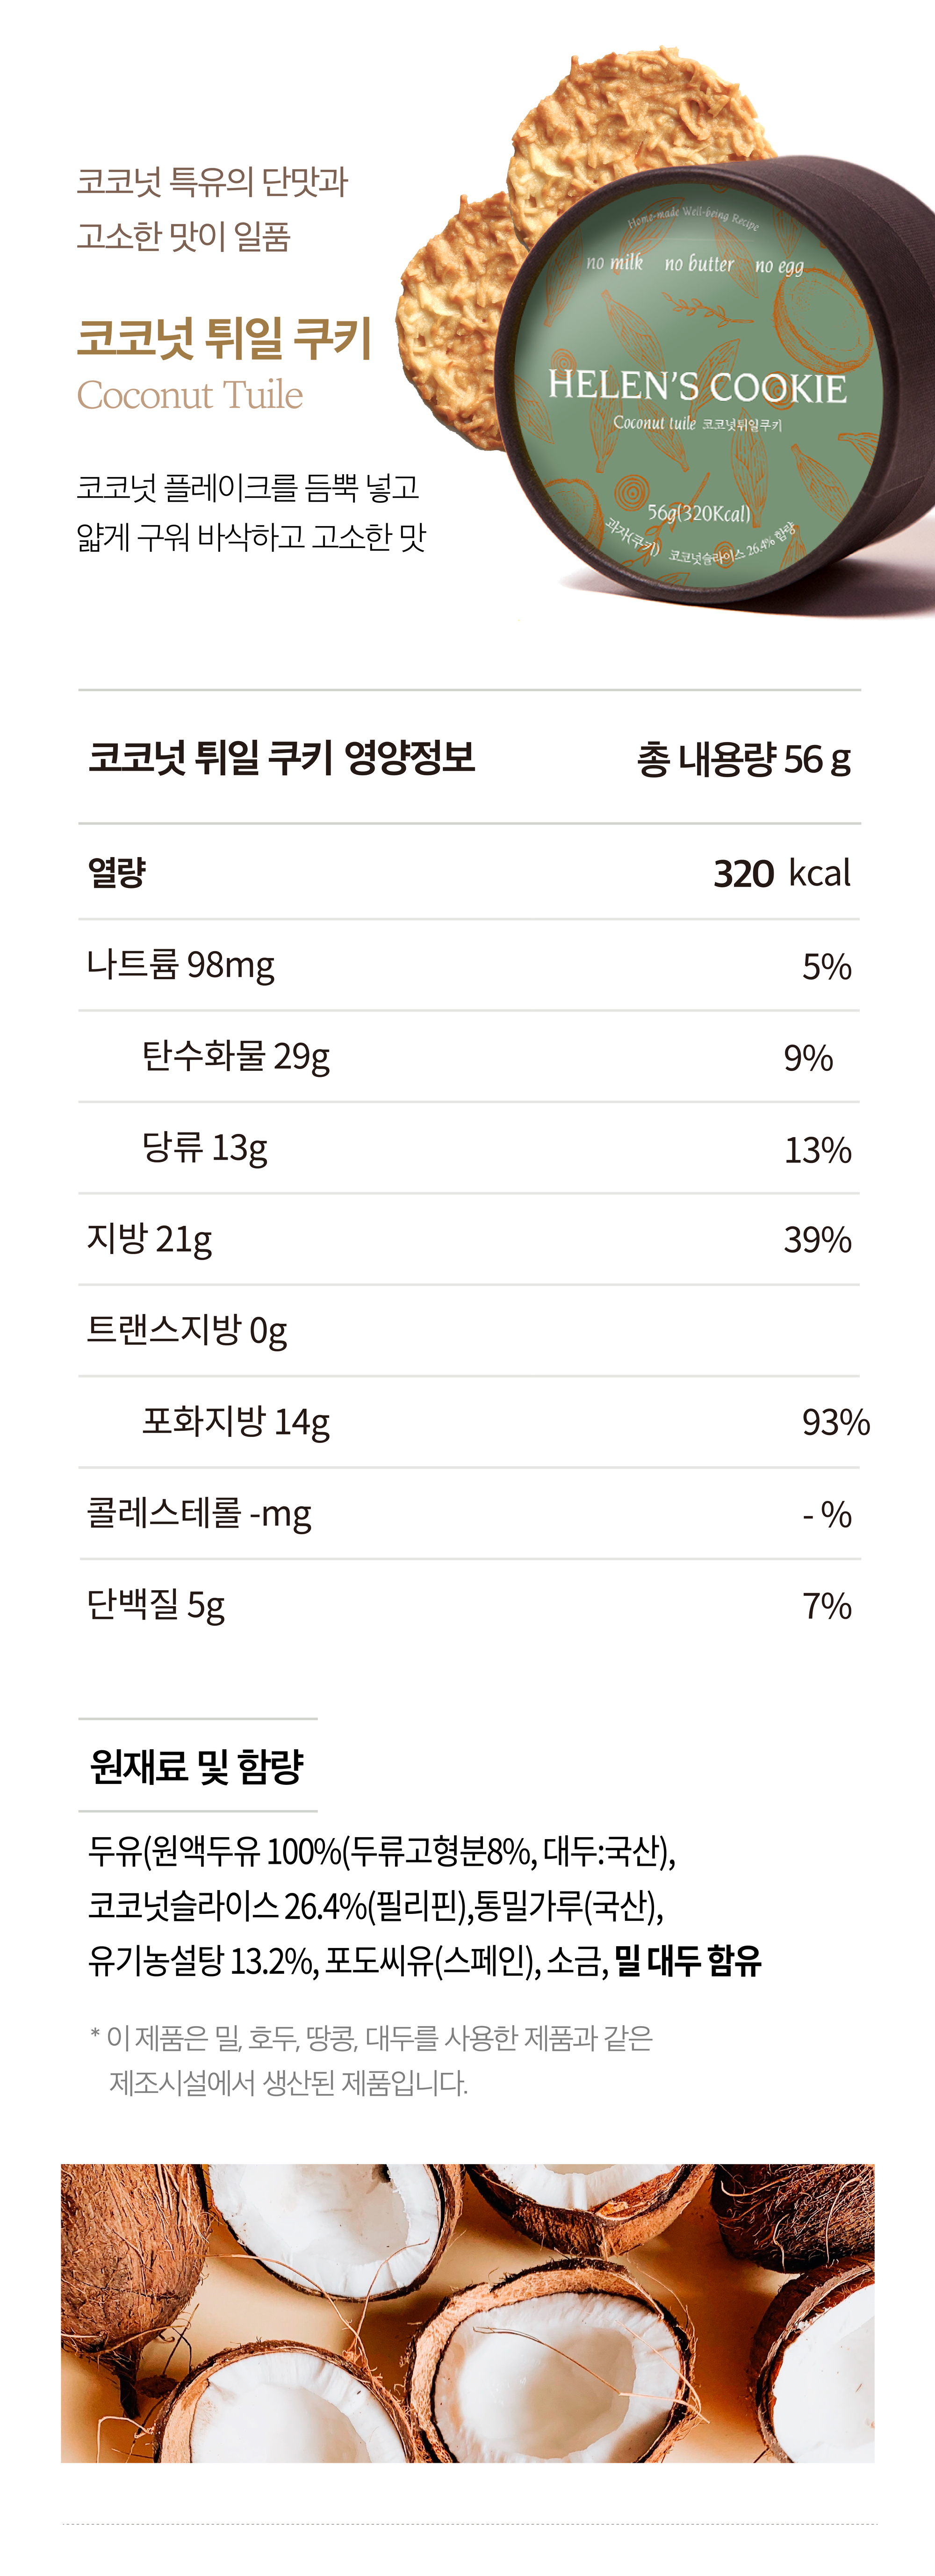Image resolution: width=935 pixels, height=2576 pixels.
Task: Select the 탄수화물 29g row
Action: pyautogui.click(x=469, y=1057)
